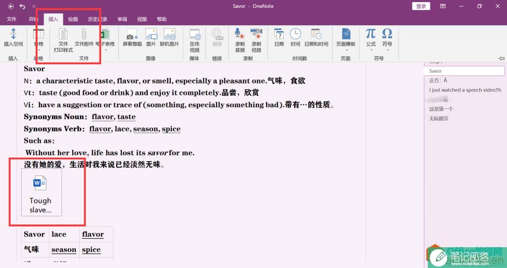The width and height of the screenshot is (507, 268).
Task: Insert an Equation with pi icon
Action: [371, 34]
